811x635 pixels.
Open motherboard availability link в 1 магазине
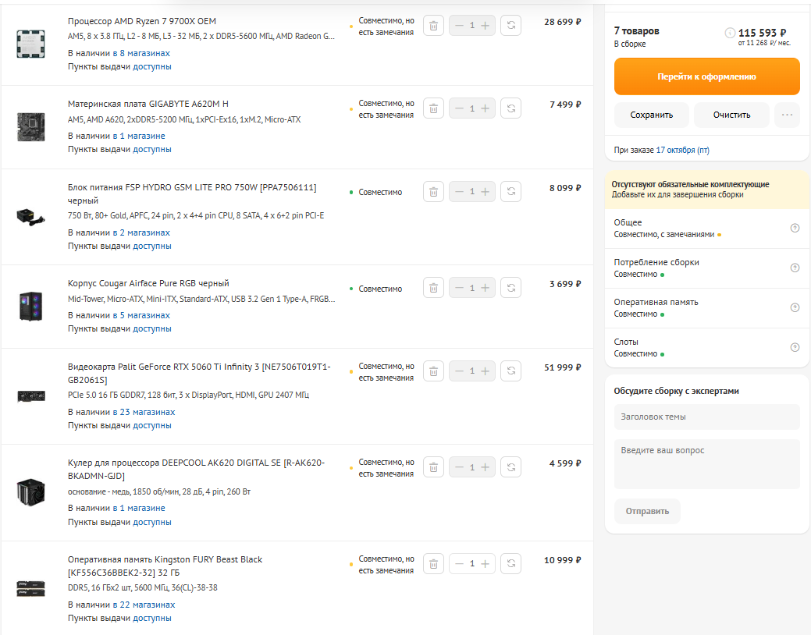pos(139,136)
